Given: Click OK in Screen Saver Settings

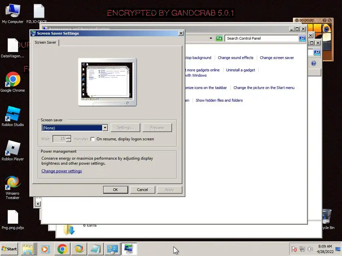Looking at the screenshot, I should click(x=115, y=190).
